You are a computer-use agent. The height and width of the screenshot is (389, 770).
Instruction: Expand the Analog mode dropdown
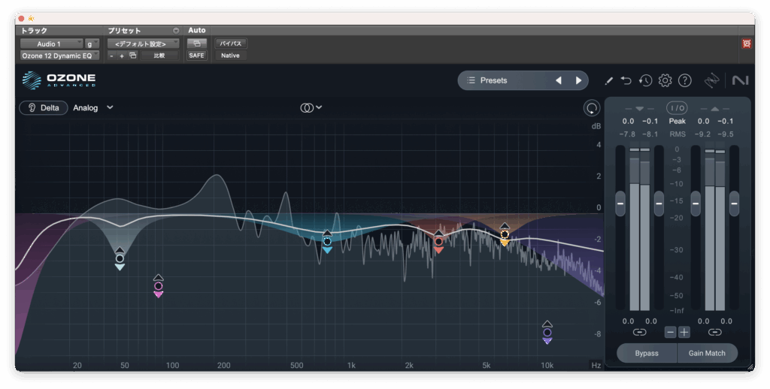[x=110, y=107]
